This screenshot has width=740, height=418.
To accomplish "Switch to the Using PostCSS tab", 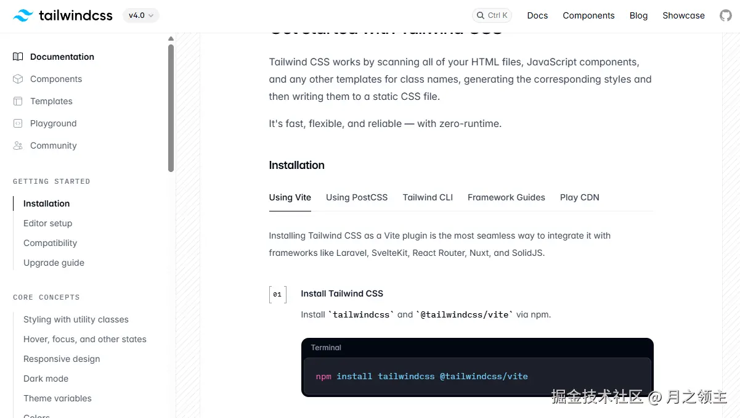I will click(x=357, y=197).
